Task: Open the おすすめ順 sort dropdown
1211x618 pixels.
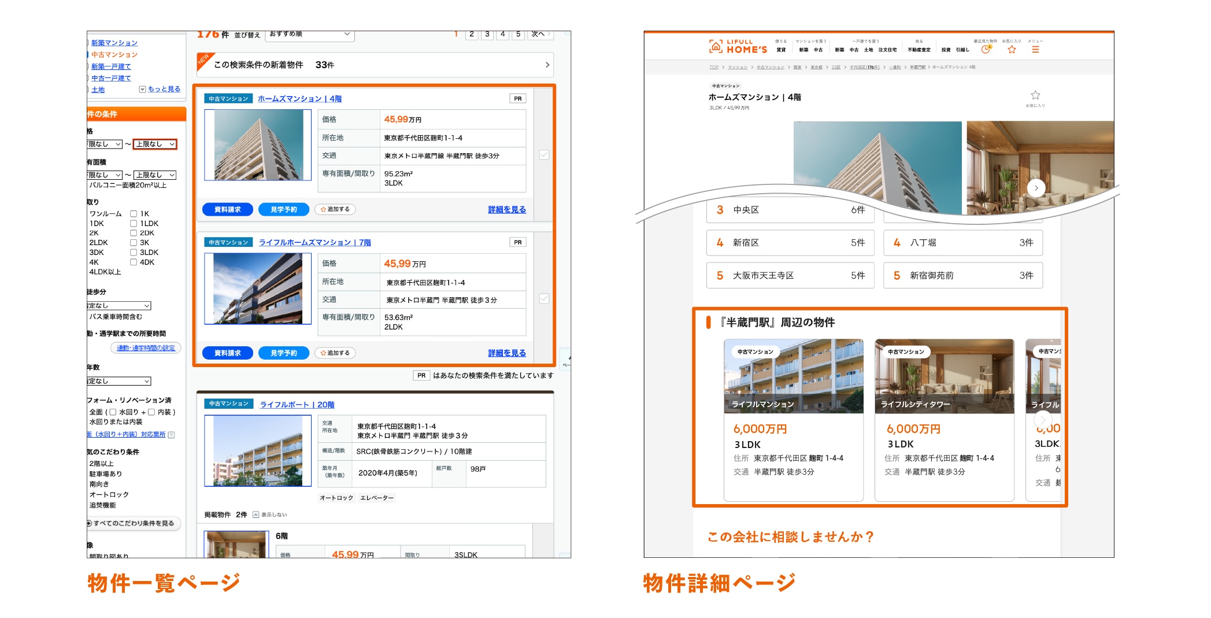Action: pos(310,35)
